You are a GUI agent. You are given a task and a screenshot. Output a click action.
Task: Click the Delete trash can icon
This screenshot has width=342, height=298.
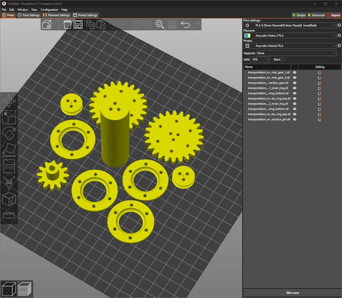[x=67, y=25]
